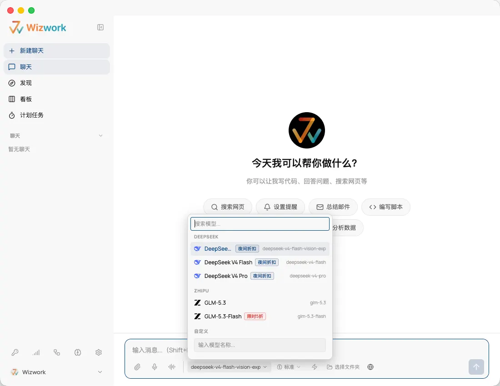Click the glm-5.3-flash model id text
Screen dimensions: 500x386
click(x=311, y=316)
